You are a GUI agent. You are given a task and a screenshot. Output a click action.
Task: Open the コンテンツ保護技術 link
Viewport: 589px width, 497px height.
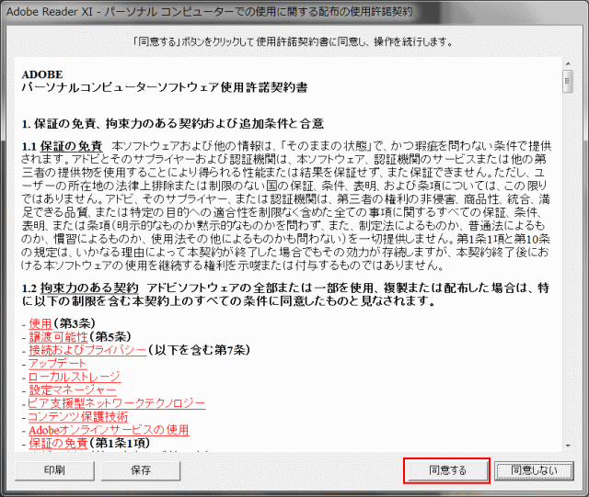77,417
